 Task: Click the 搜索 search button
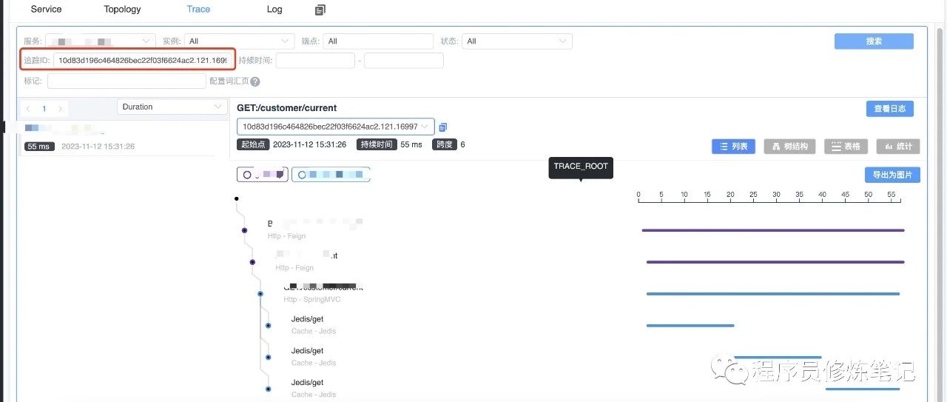pos(874,41)
